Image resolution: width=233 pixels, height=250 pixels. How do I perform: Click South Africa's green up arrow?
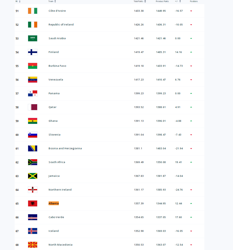point(191,162)
